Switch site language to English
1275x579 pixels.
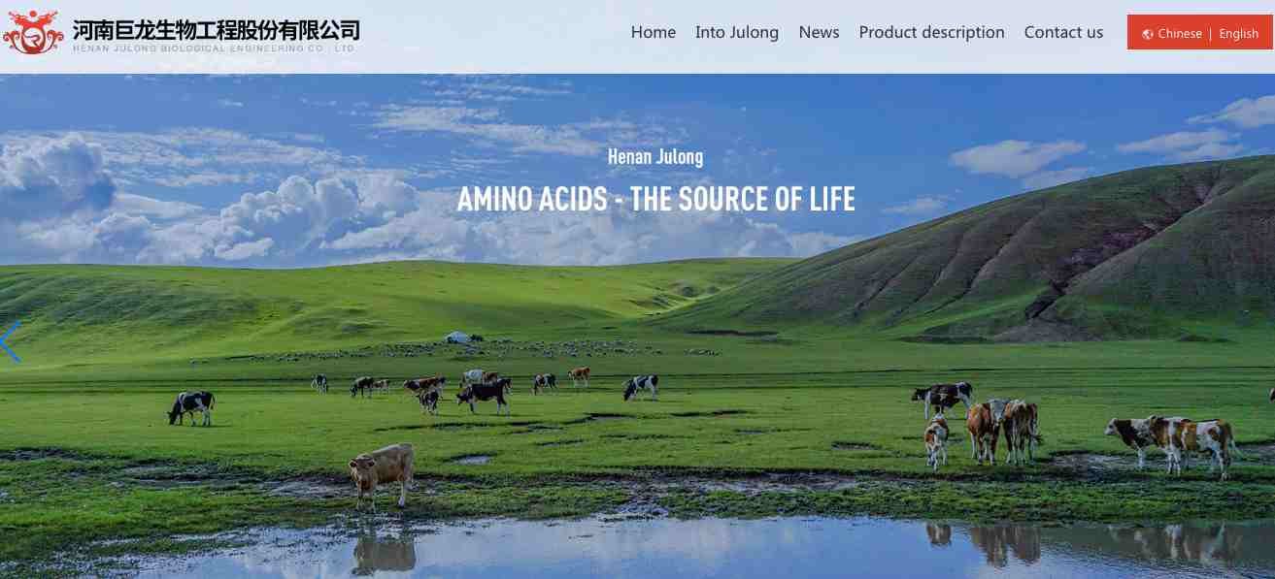tap(1239, 34)
